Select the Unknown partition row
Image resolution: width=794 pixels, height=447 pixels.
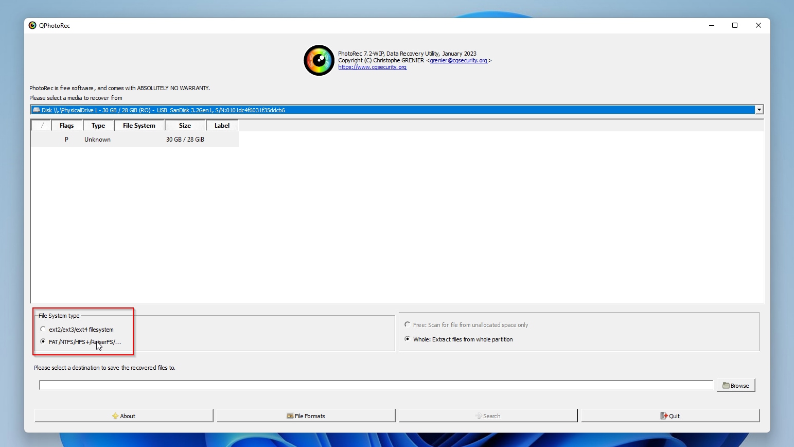pyautogui.click(x=134, y=139)
